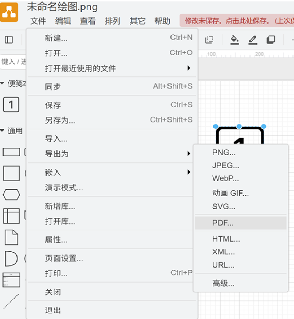Export as HTML...

click(241, 239)
